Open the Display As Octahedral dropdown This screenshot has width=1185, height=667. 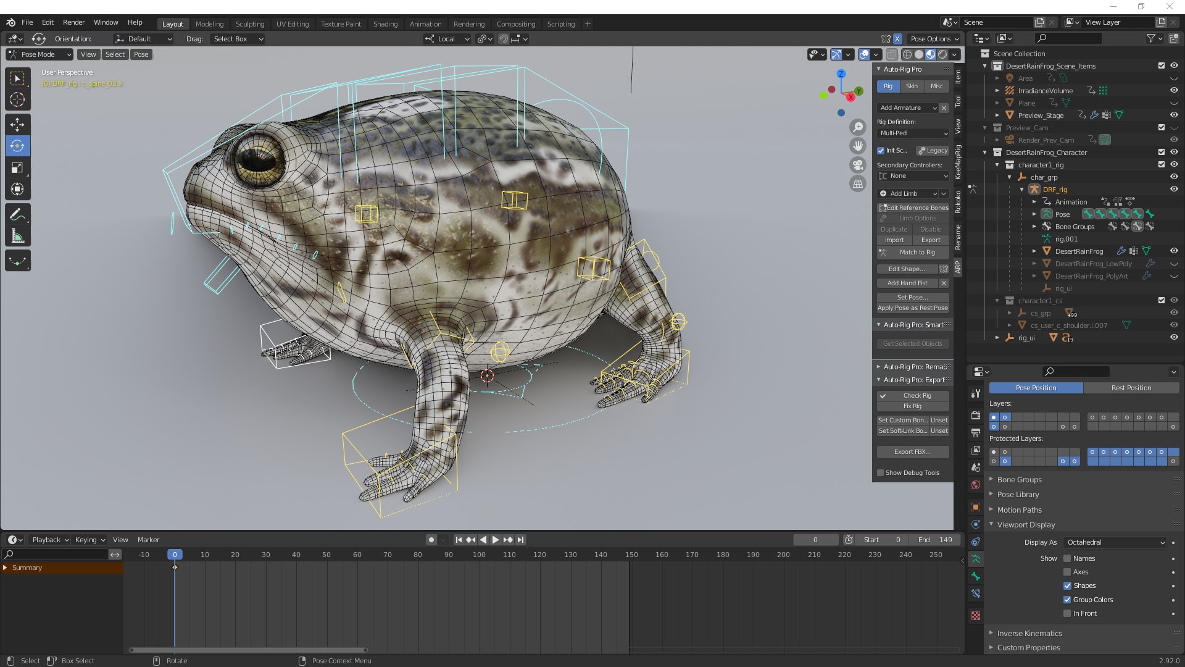[1115, 542]
